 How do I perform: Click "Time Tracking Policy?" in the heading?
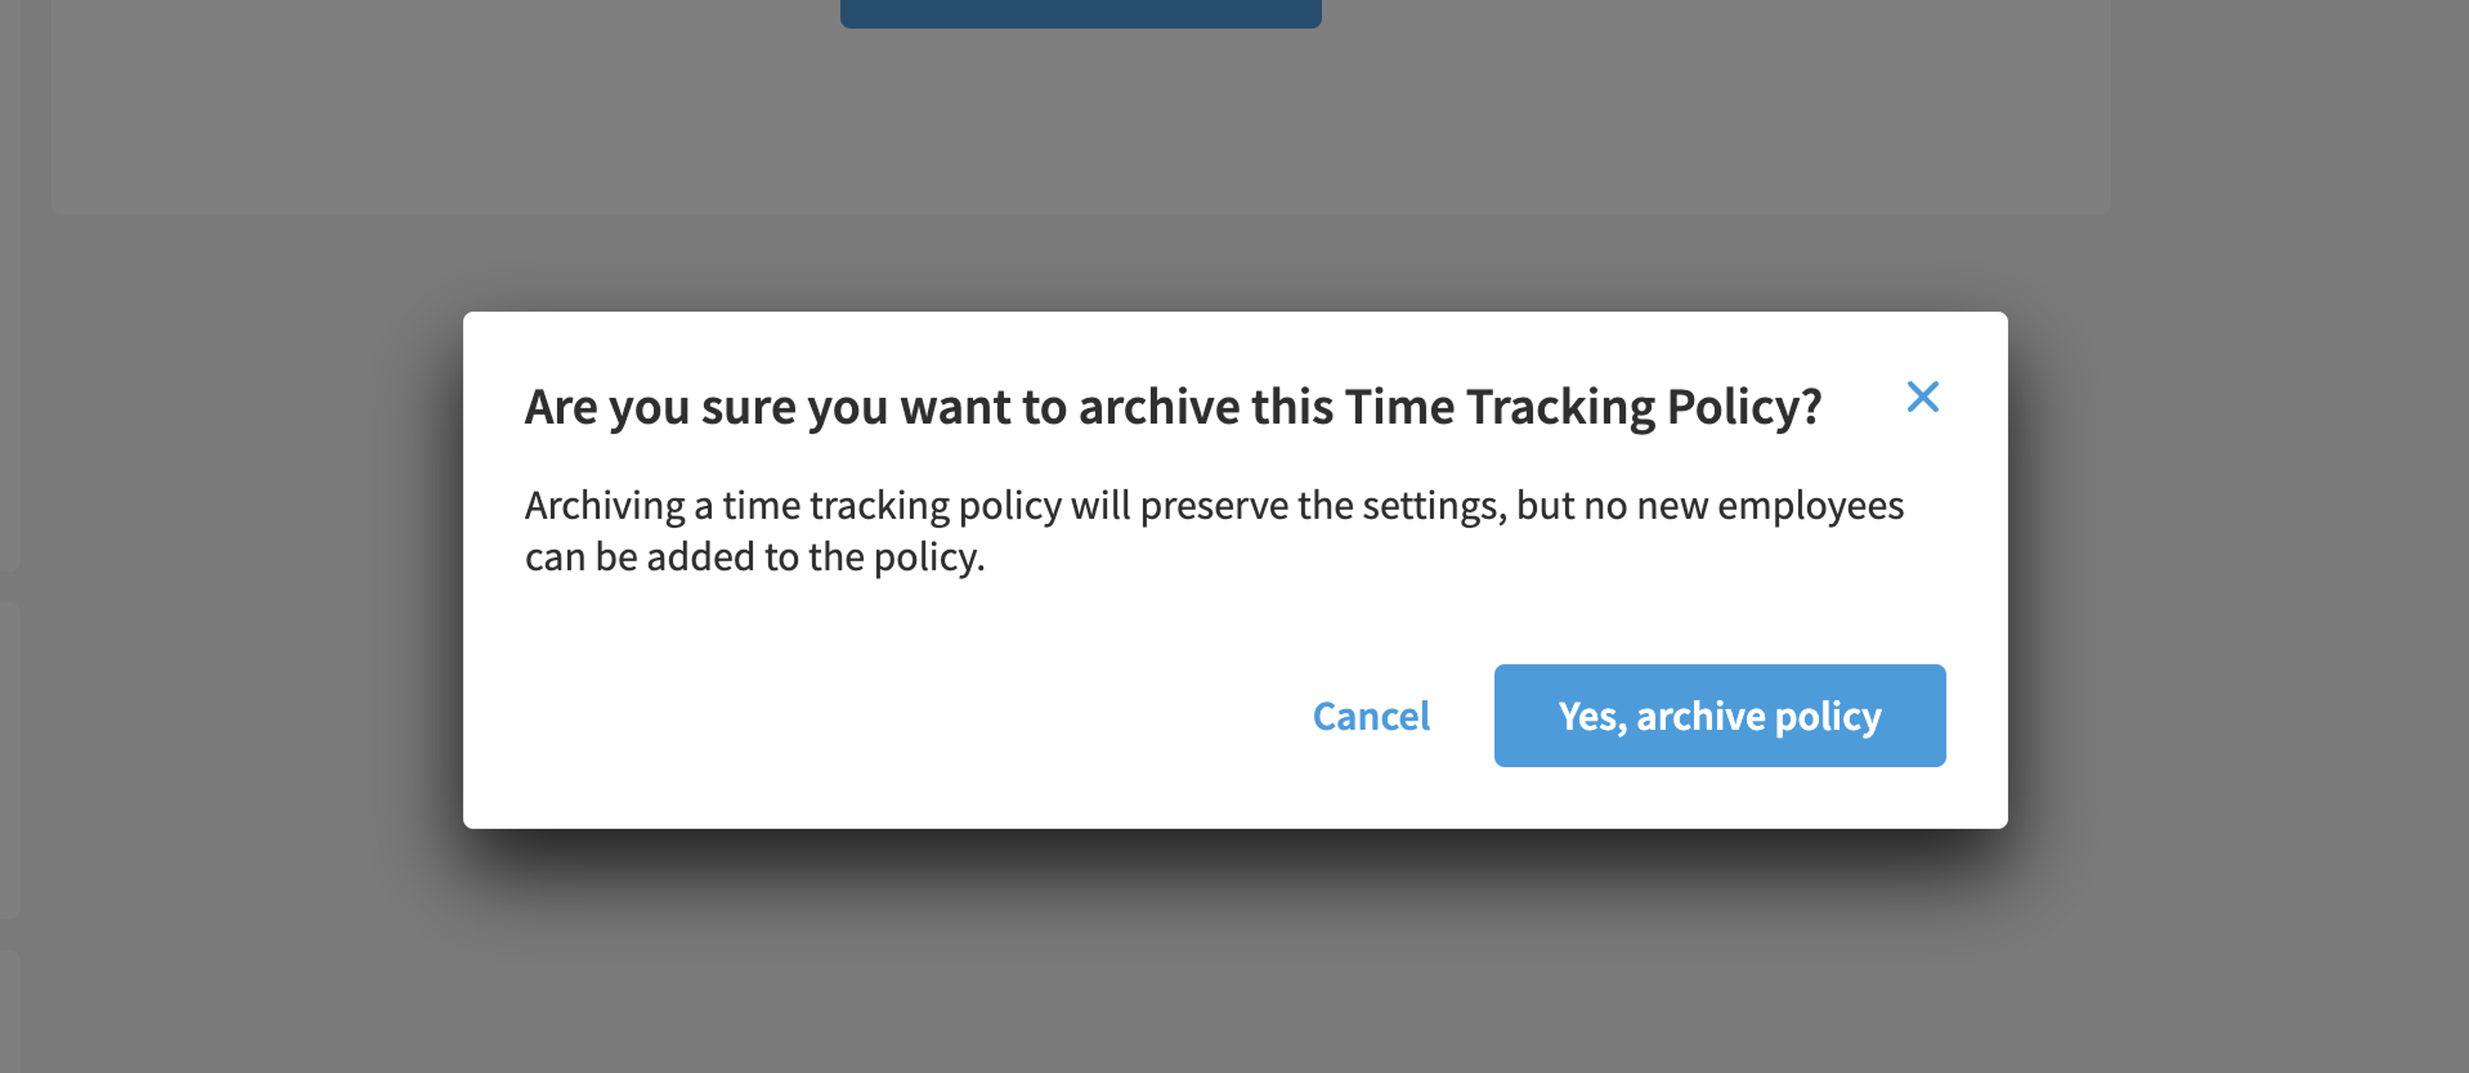point(1584,406)
